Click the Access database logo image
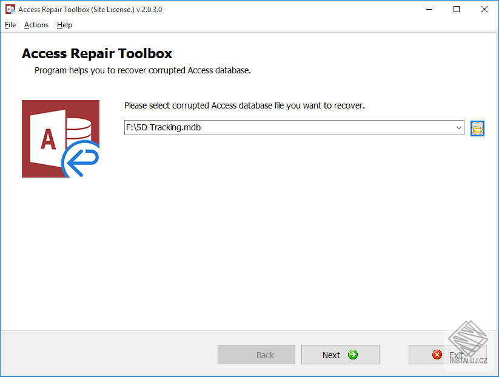 click(61, 138)
